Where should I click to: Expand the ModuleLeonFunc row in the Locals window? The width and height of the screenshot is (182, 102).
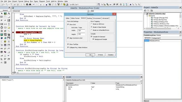point(67,85)
